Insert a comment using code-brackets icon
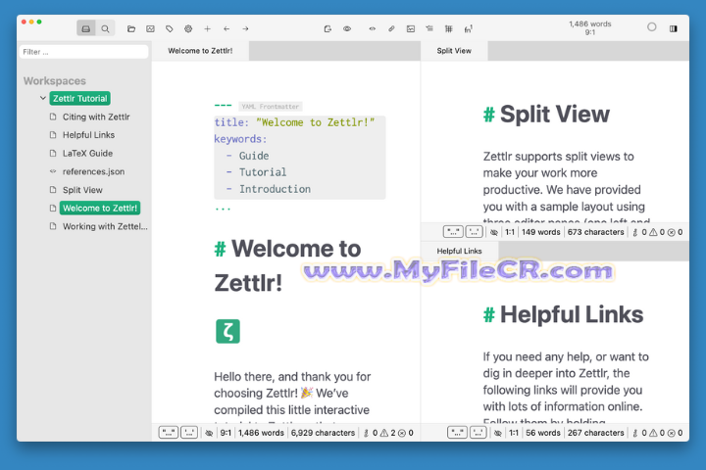Screen dimensions: 706x470 373,28
